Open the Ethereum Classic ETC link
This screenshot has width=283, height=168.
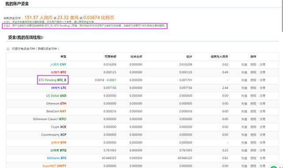click(50, 119)
